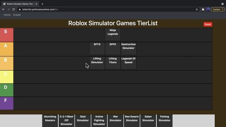This screenshot has width=226, height=127.
Task: Close the Roblox Simulator Games tab
Action: [36, 4]
